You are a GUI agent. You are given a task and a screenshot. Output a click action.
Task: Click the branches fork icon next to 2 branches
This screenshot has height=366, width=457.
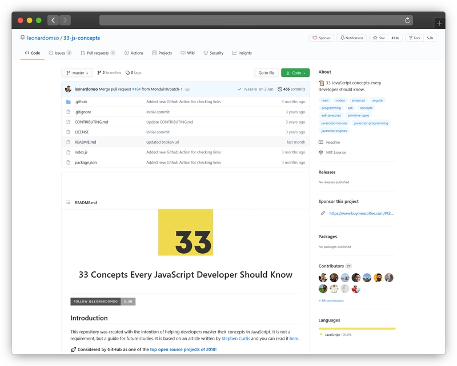[x=99, y=73]
